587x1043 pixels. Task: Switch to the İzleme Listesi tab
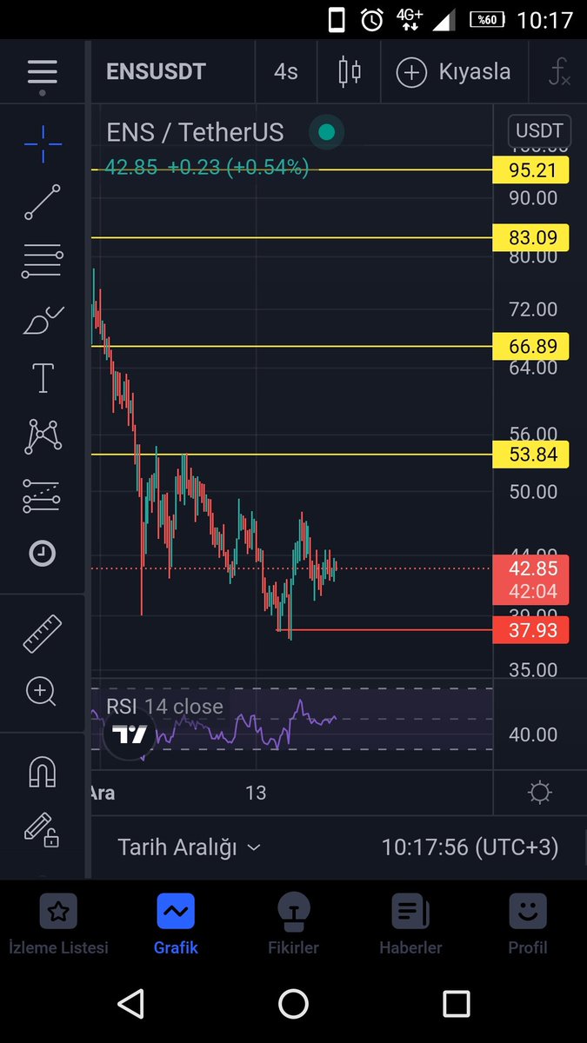pos(58,925)
